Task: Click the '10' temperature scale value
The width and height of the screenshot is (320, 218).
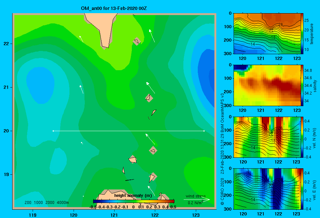Action: click(307, 49)
